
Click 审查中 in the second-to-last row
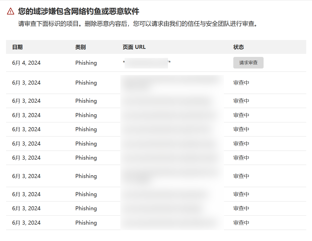tap(241, 209)
